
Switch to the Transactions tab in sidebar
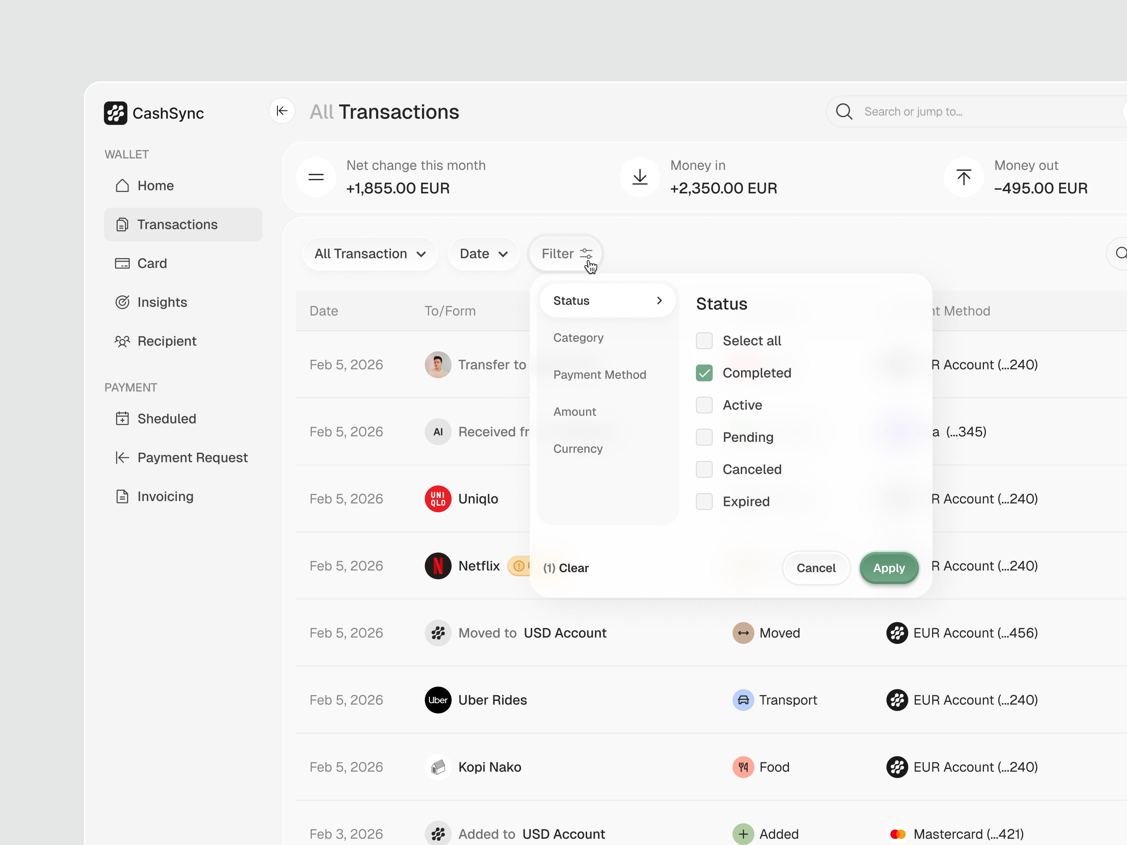pos(177,224)
